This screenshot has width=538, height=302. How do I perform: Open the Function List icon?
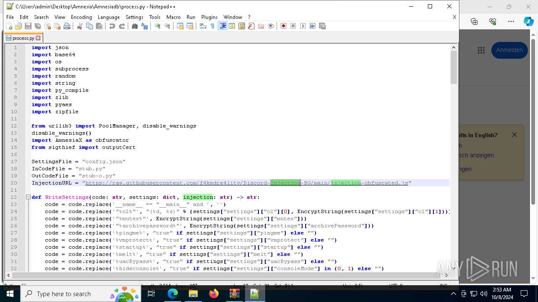pos(251,26)
